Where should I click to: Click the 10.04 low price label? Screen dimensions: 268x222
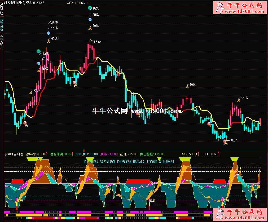pos(233,140)
